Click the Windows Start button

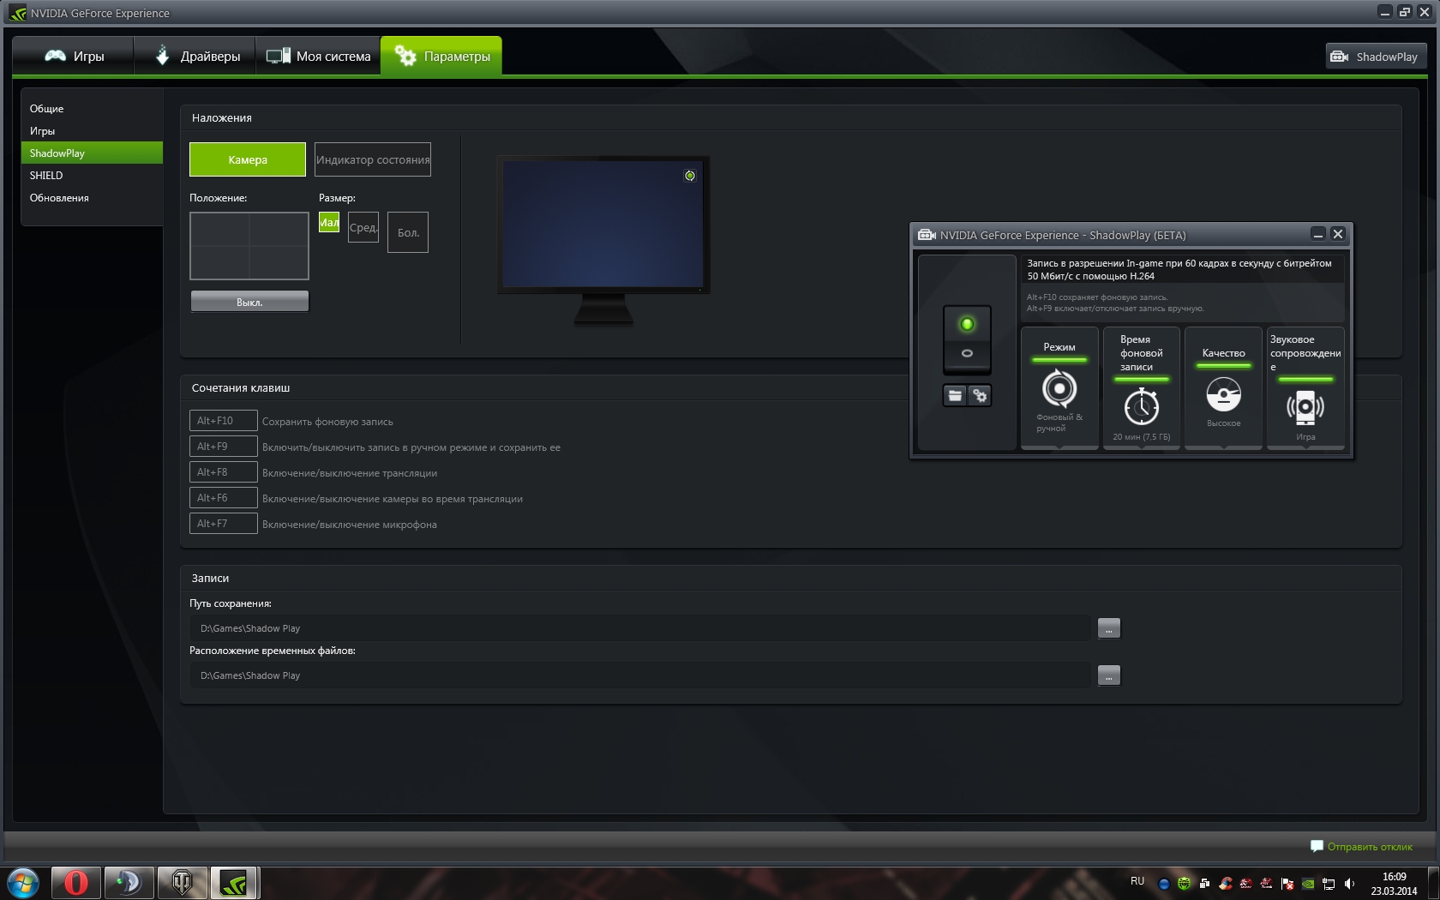click(x=23, y=882)
